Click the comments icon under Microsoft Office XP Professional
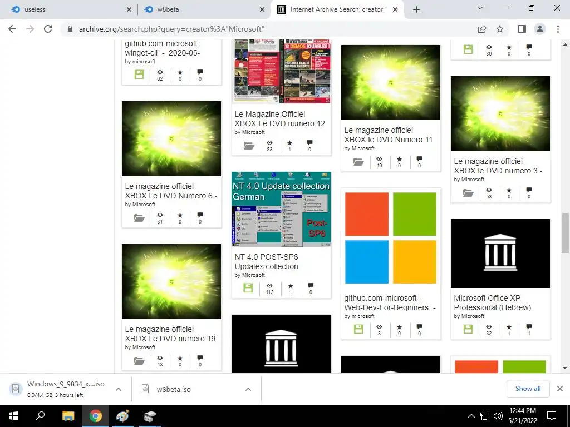 point(529,327)
